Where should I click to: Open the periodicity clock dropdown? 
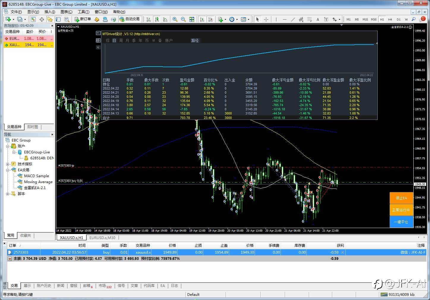point(233,19)
